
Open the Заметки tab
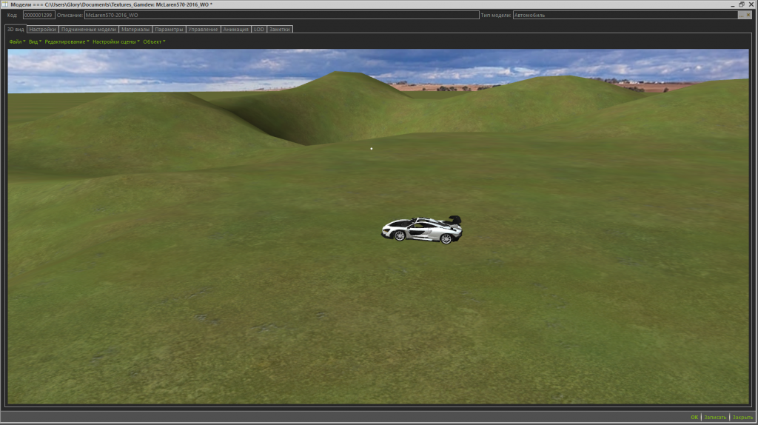[279, 29]
